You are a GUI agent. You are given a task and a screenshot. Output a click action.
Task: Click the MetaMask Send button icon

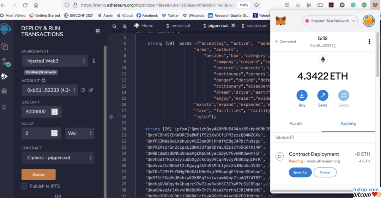[x=322, y=95]
